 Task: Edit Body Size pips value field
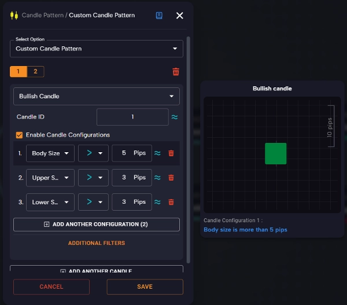[132, 153]
